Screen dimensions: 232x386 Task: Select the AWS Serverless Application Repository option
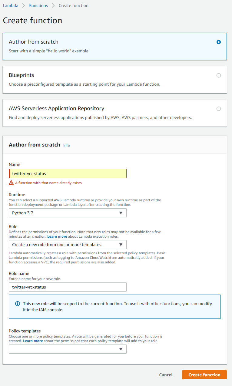[219, 109]
